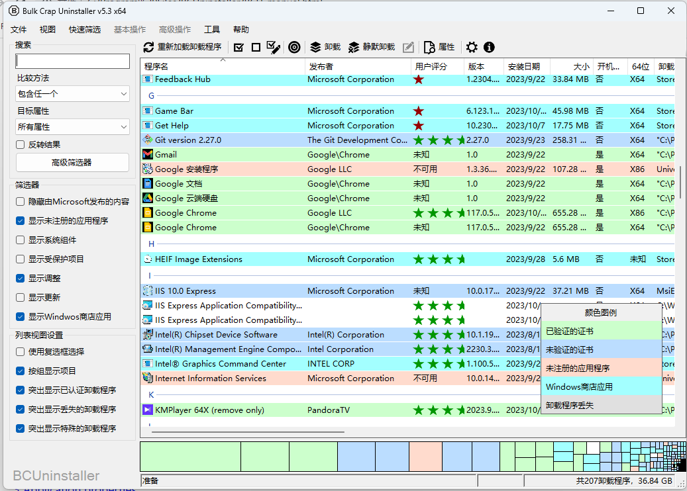The width and height of the screenshot is (687, 491).
Task: Sort by the 安装日期 column header
Action: point(527,67)
